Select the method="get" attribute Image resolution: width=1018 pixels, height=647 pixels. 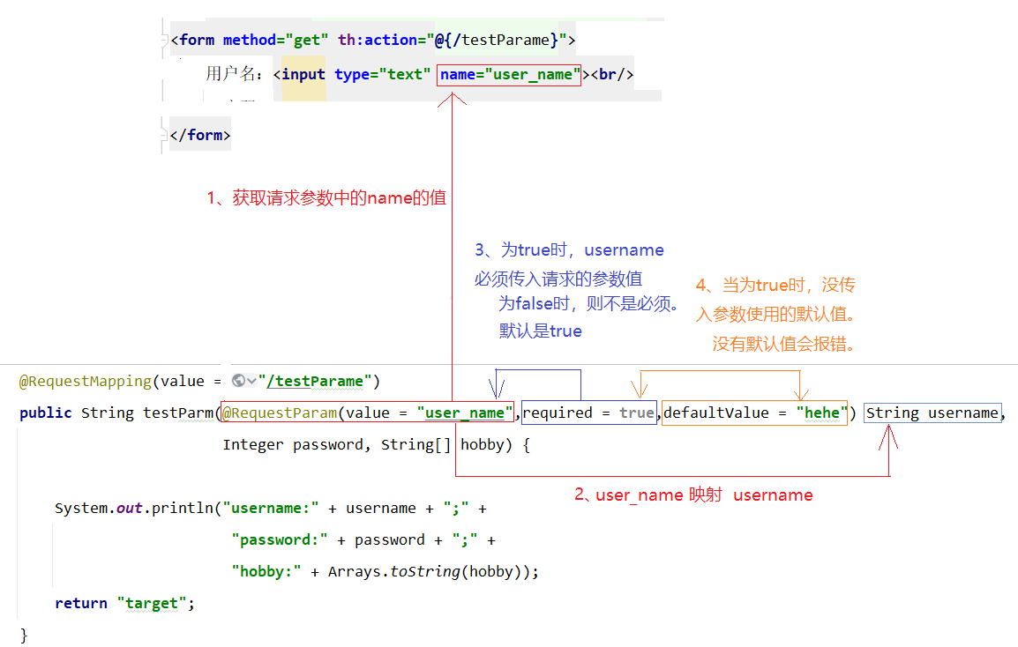(x=275, y=41)
